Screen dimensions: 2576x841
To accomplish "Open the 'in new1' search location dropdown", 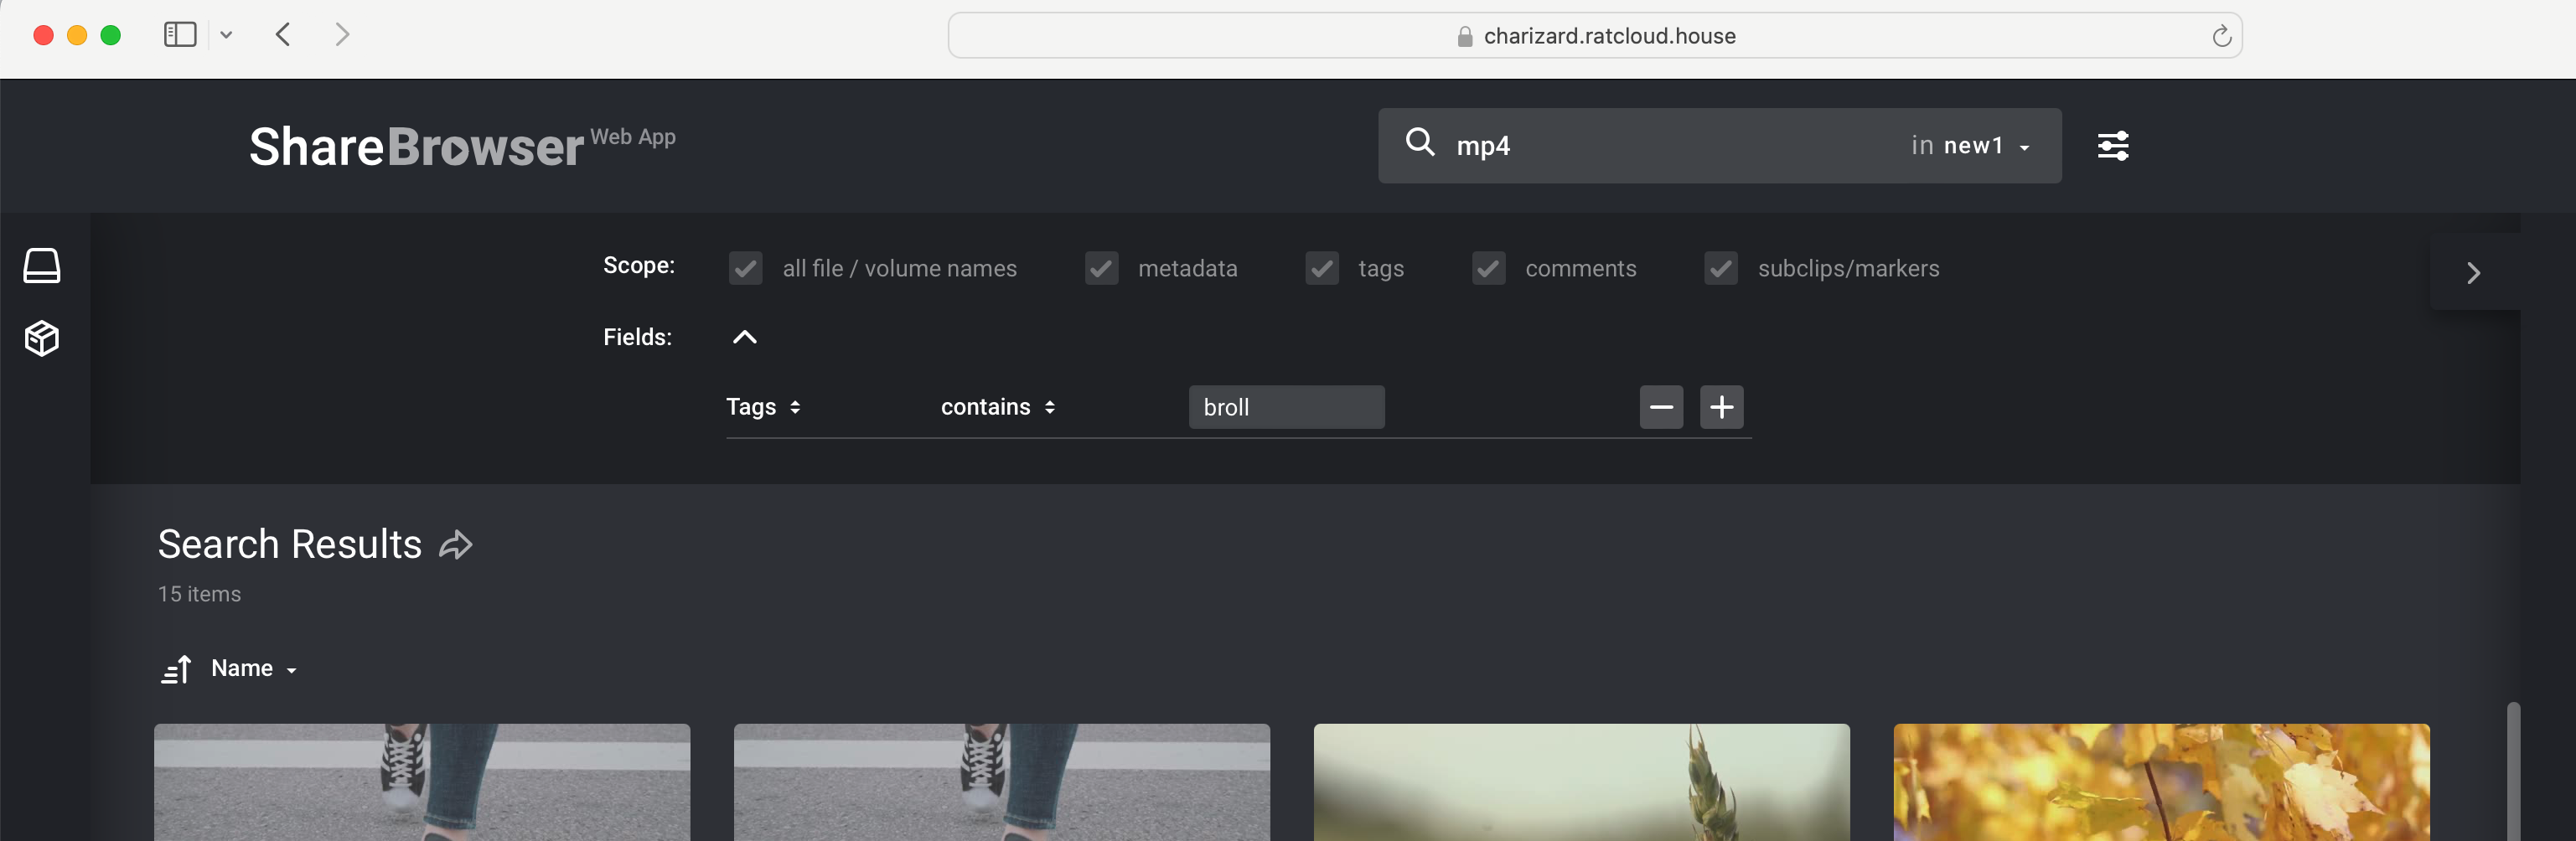I will pyautogui.click(x=1969, y=146).
